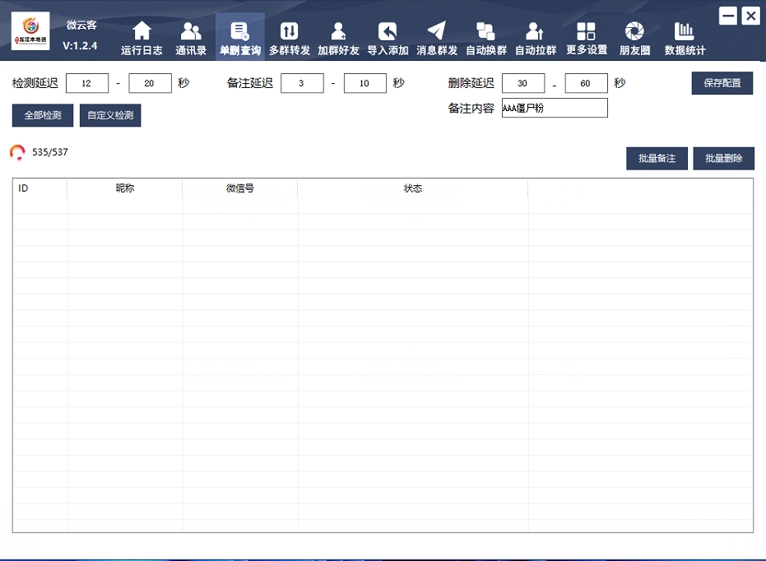This screenshot has width=766, height=561.
Task: Switch to the 单删查询 tab
Action: pos(240,37)
